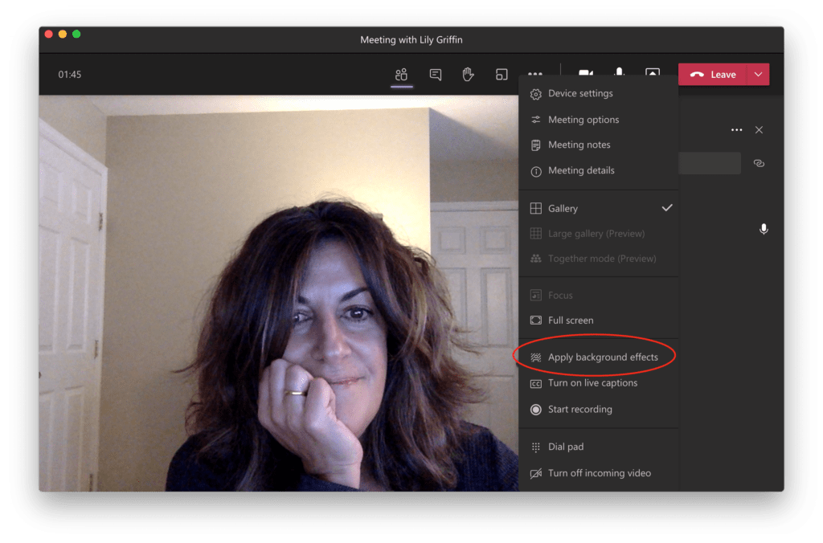Raise your hand in the meeting
The image size is (823, 543).
tap(469, 75)
